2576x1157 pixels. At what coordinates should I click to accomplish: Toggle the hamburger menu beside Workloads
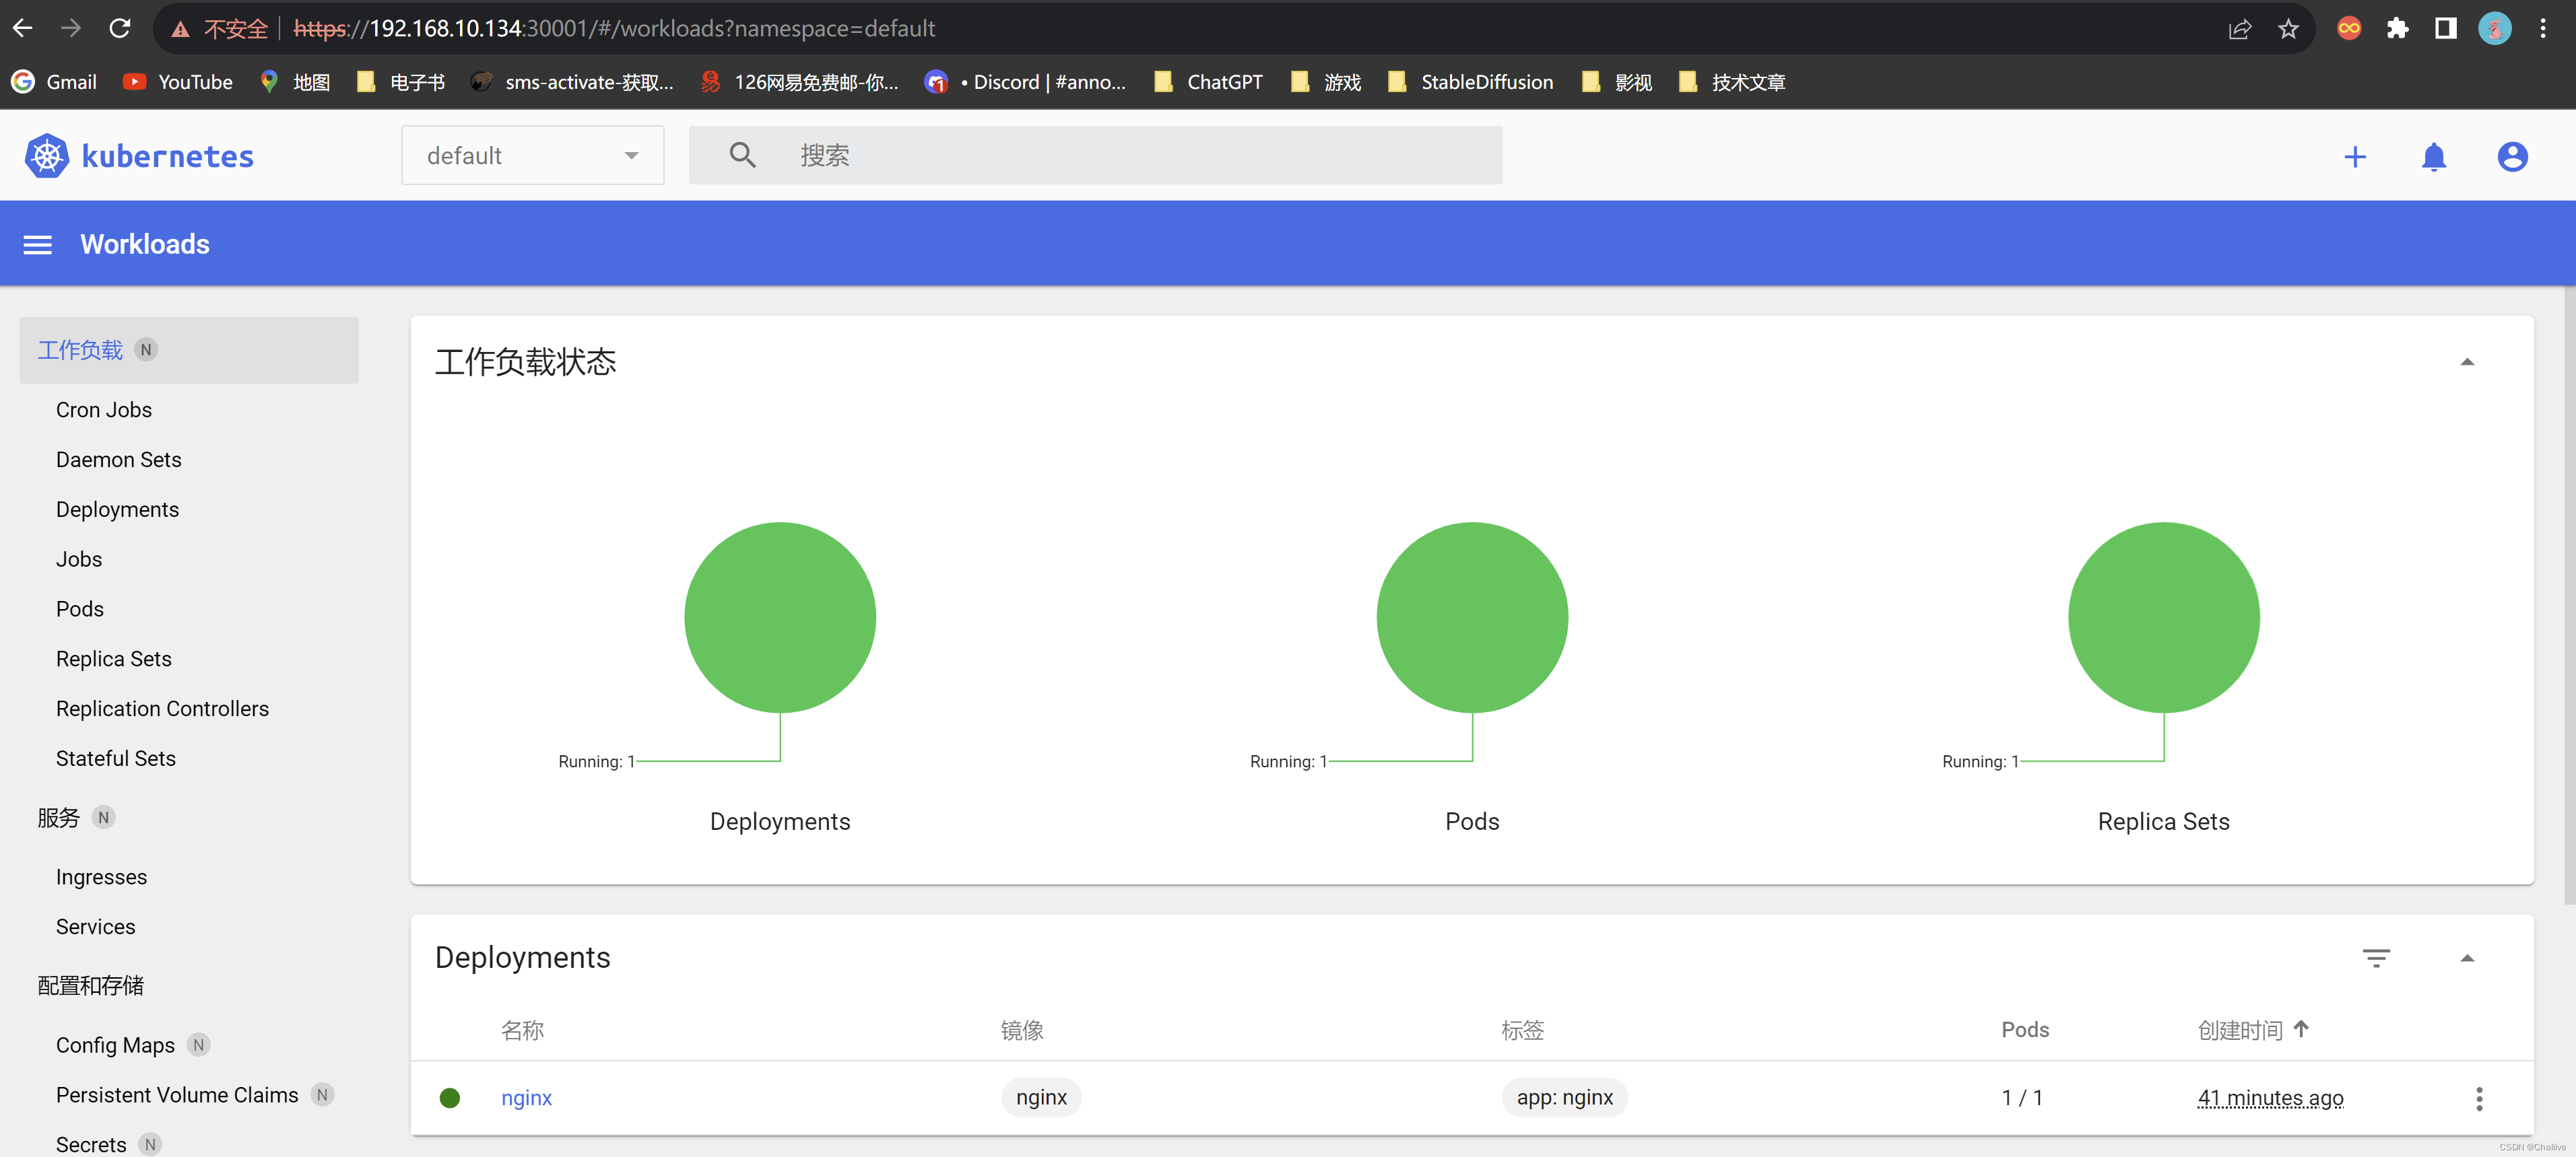[38, 245]
